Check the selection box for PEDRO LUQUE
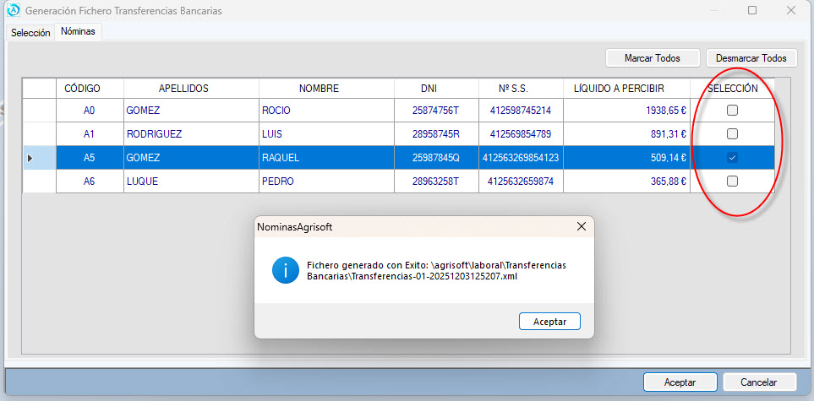 tap(733, 182)
